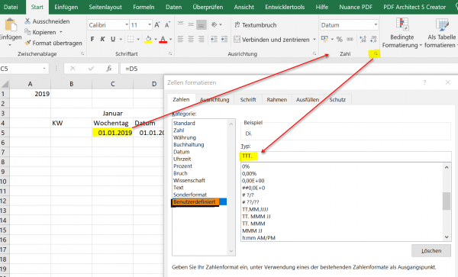Click the Ausschneiden scissors icon
Viewport: 458px width, 277px height.
[x=27, y=21]
